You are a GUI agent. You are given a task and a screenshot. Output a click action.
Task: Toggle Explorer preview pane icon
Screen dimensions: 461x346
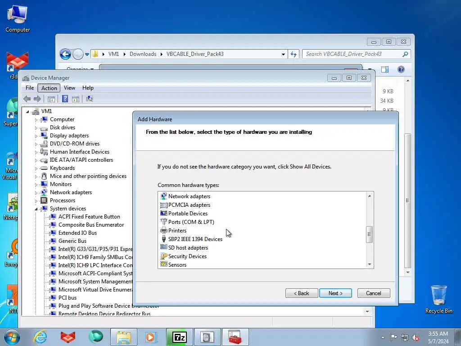tap(385, 69)
